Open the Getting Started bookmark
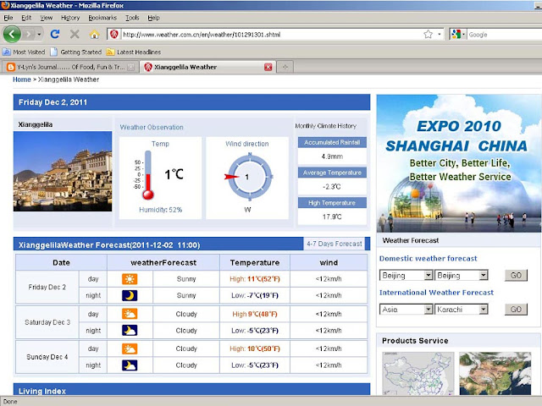 (76, 52)
